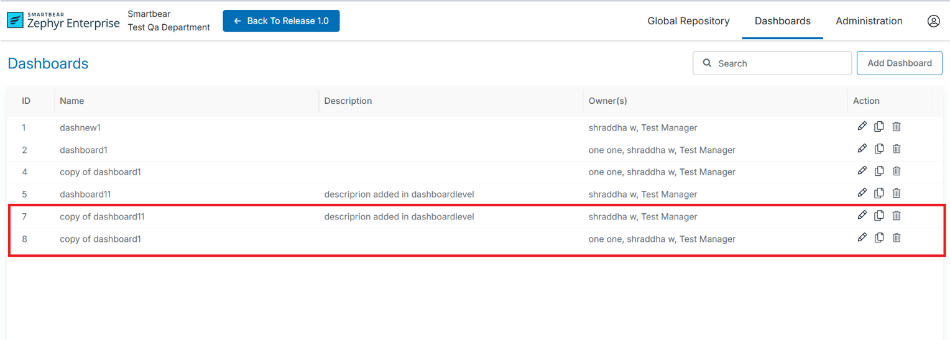Select the Dashboards navigation tab

point(782,21)
